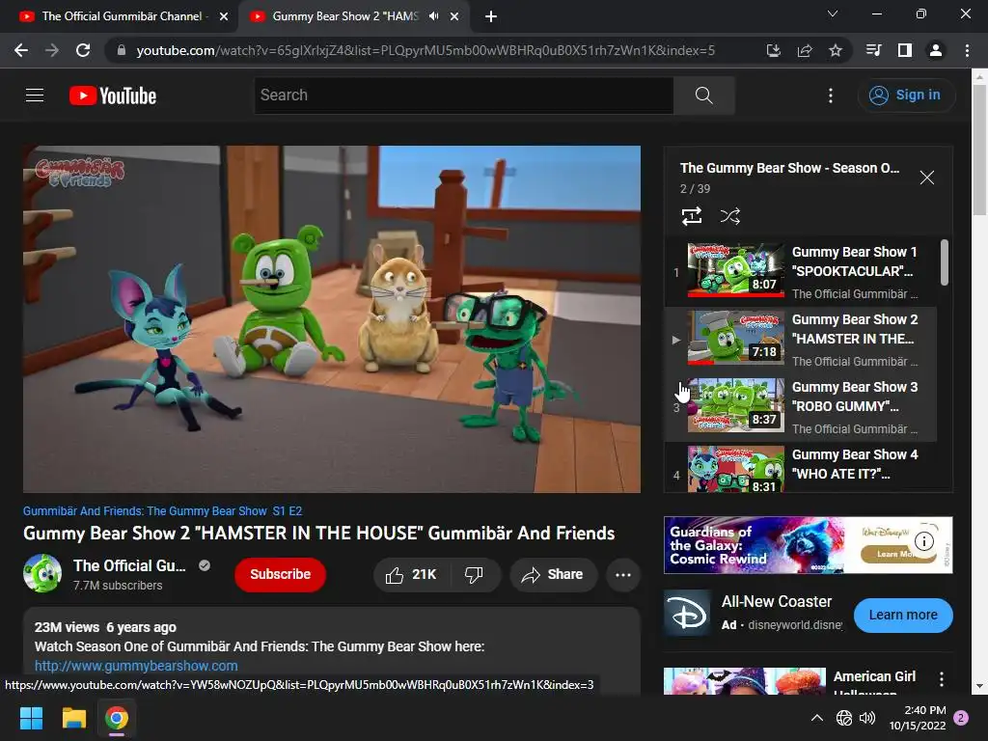Open the tab search chevron
This screenshot has height=741, width=988.
tap(833, 14)
